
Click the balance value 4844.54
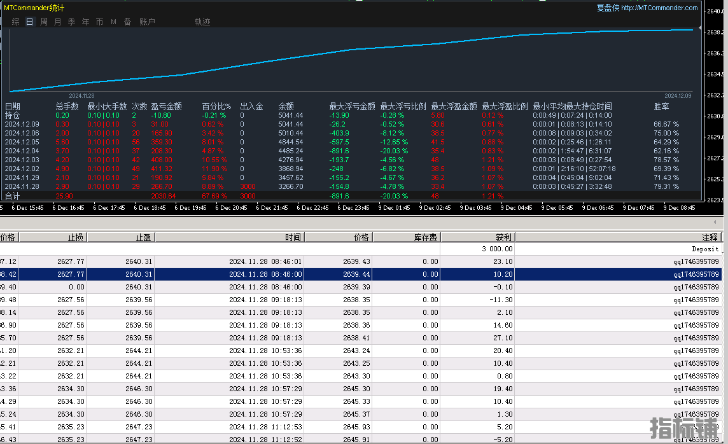[291, 142]
